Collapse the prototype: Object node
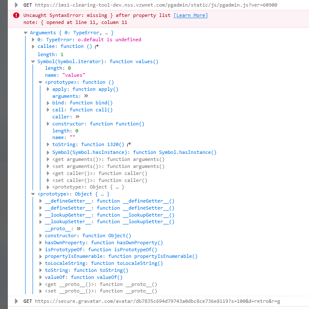The height and width of the screenshot is (309, 309). click(33, 194)
